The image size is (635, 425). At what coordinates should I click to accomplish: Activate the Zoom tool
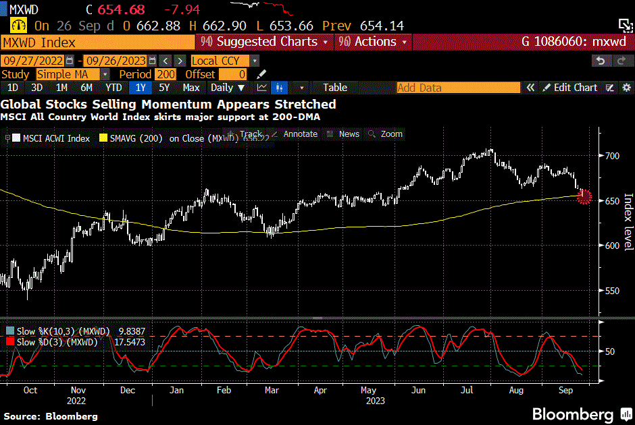(385, 134)
